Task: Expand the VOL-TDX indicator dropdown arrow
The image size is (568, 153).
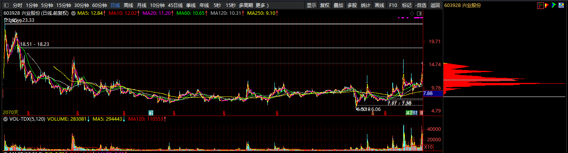Action: click(x=5, y=120)
